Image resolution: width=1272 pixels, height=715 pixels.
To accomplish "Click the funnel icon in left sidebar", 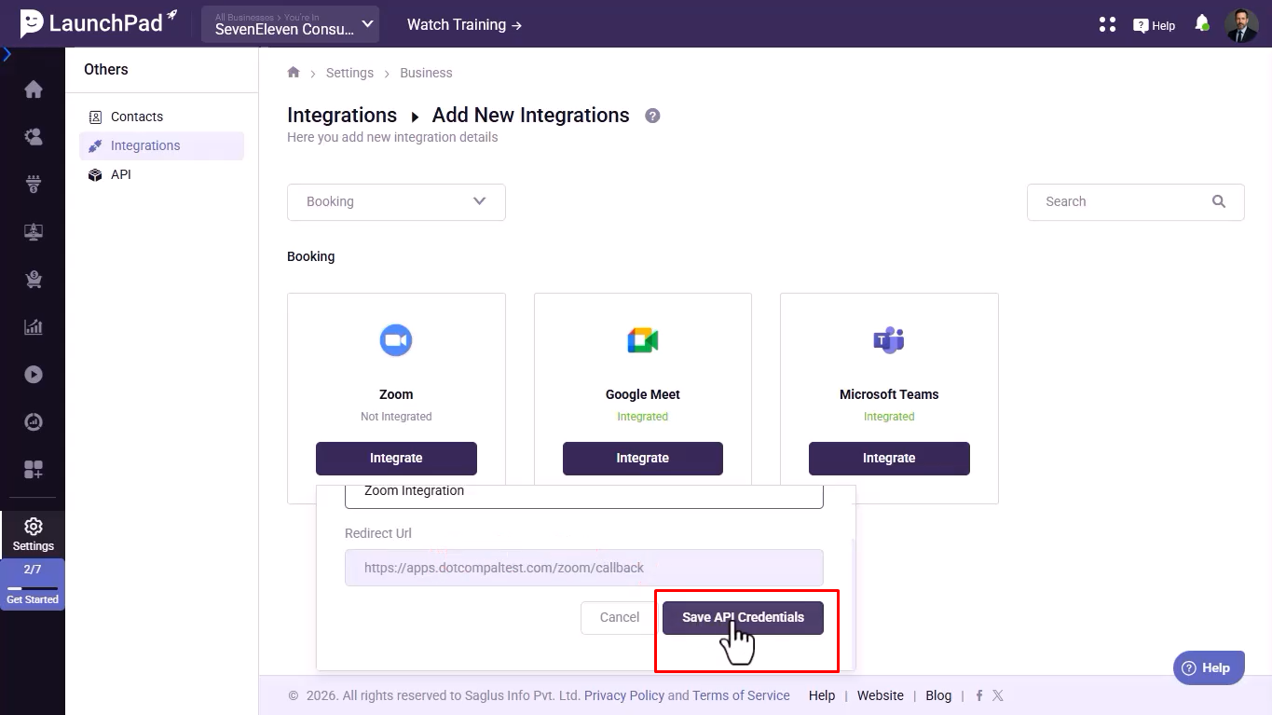I will point(34,185).
